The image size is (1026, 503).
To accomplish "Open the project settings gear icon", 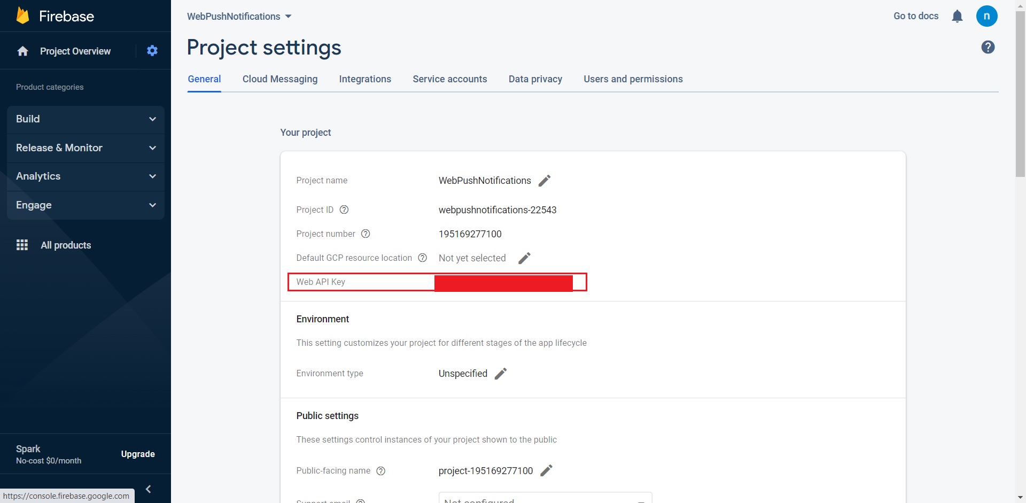I will [152, 51].
